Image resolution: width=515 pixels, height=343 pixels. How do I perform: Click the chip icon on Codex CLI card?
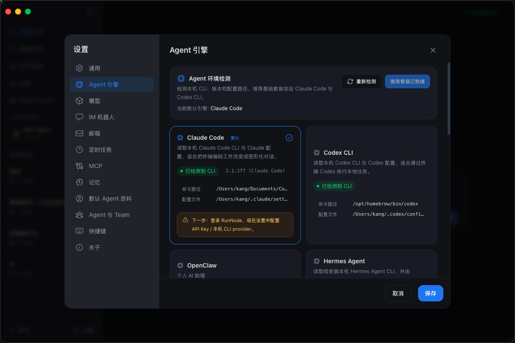317,153
